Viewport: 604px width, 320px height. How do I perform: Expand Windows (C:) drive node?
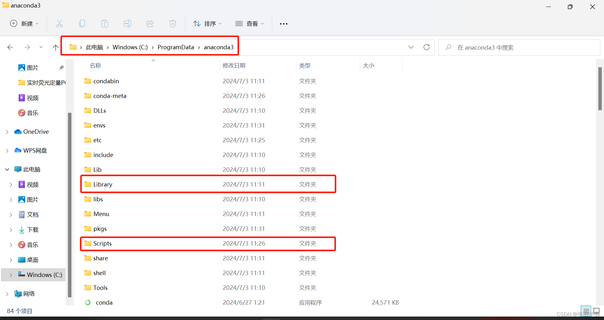click(11, 275)
